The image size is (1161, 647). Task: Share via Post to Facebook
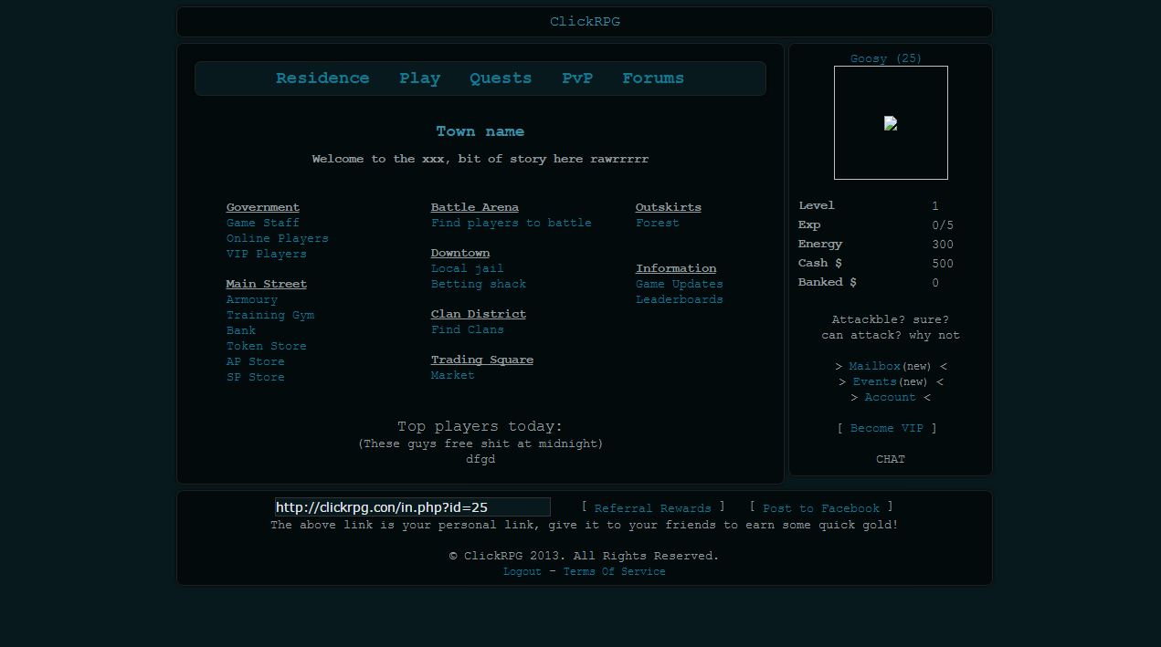pyautogui.click(x=821, y=508)
